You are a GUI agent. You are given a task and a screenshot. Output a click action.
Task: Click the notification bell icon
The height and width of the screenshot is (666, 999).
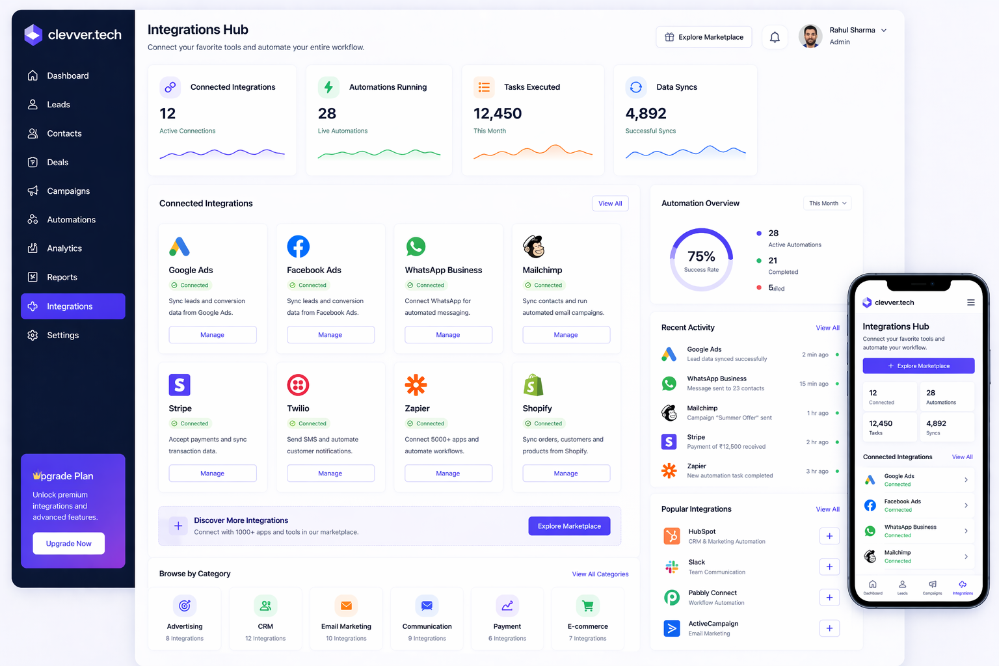click(775, 37)
